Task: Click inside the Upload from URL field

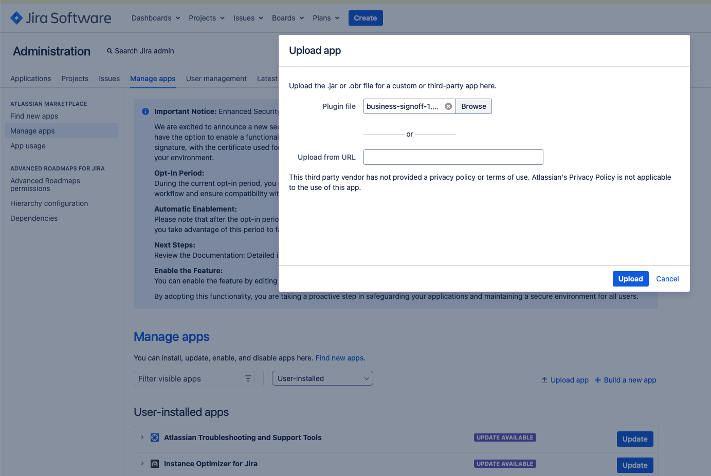Action: pos(453,157)
